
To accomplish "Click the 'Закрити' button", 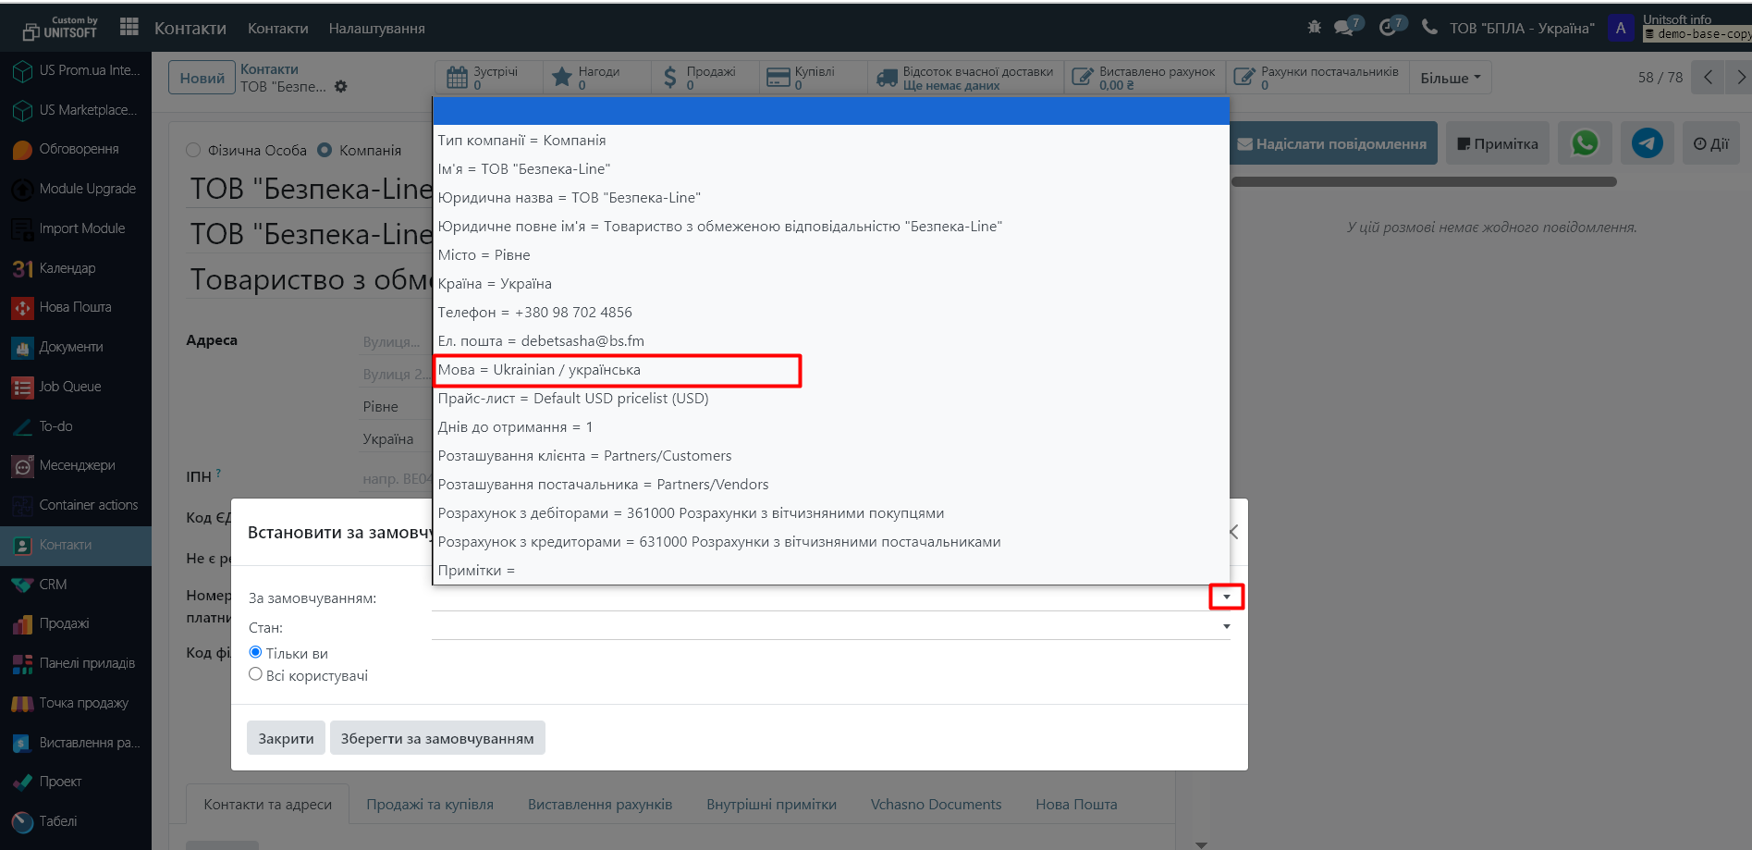I will pyautogui.click(x=286, y=738).
